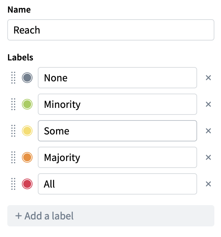The image size is (221, 237).
Task: Open the gray color swatch for None
Action: point(27,78)
